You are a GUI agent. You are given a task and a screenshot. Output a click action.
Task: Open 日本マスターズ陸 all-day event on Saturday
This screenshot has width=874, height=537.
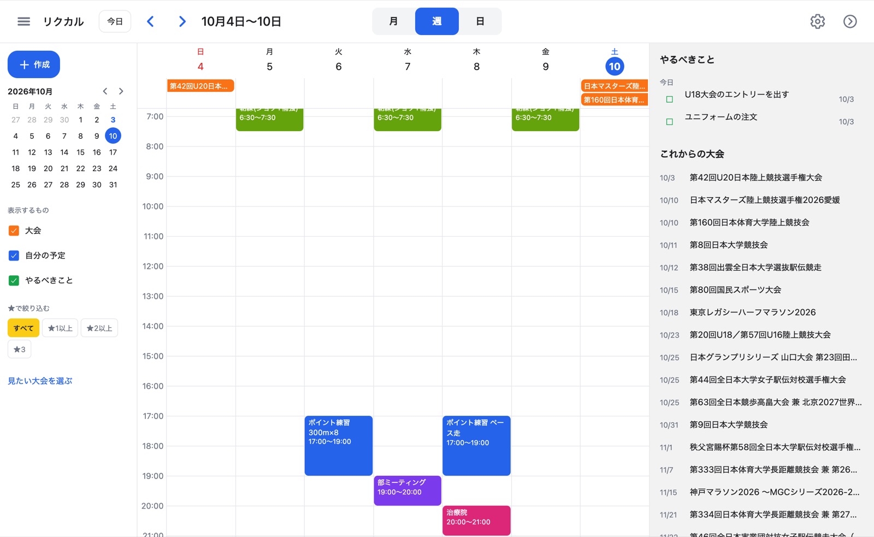click(x=615, y=86)
